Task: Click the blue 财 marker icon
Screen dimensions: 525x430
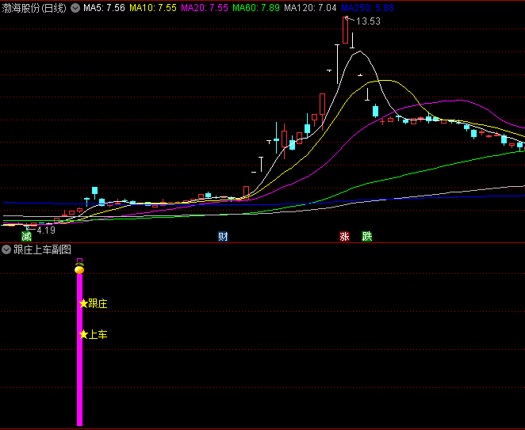Action: pyautogui.click(x=223, y=237)
